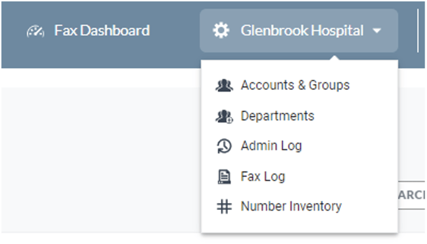Screen dimensions: 427x244
Task: Open the Glenbrook Hospital settings menu button
Action: click(299, 30)
